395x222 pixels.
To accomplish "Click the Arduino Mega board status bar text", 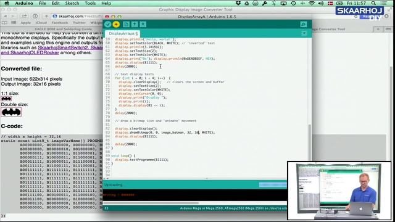I will click(233, 208).
